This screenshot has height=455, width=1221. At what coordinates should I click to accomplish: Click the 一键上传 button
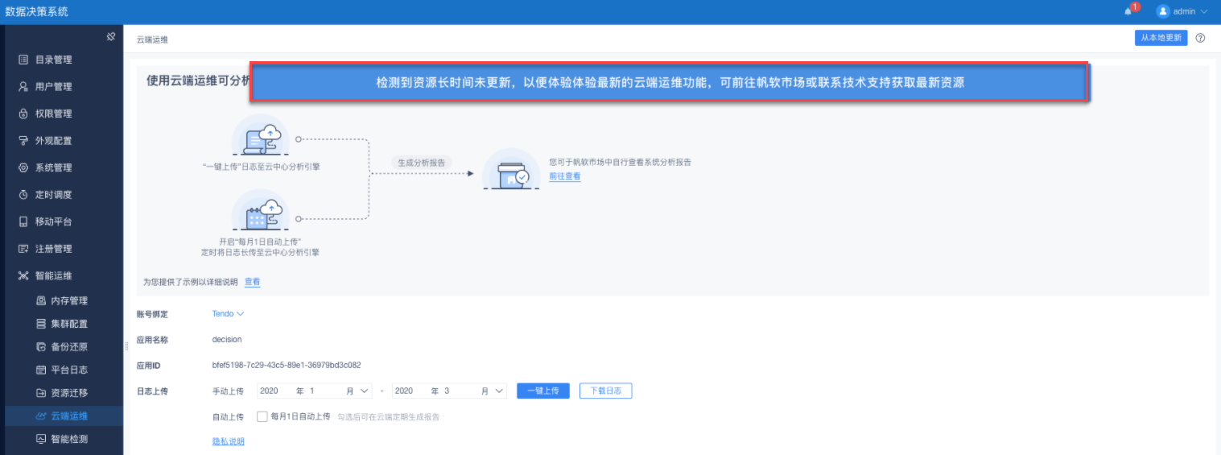pyautogui.click(x=543, y=391)
